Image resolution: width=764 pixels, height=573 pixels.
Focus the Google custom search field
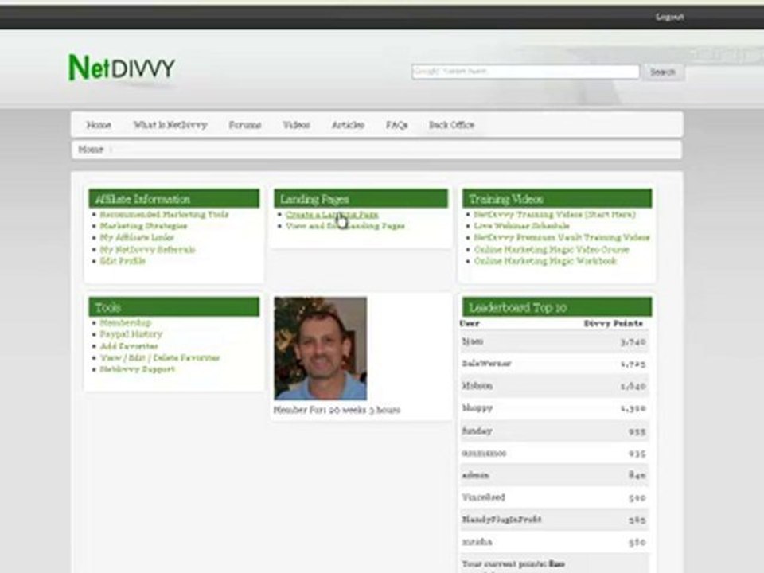pos(525,72)
